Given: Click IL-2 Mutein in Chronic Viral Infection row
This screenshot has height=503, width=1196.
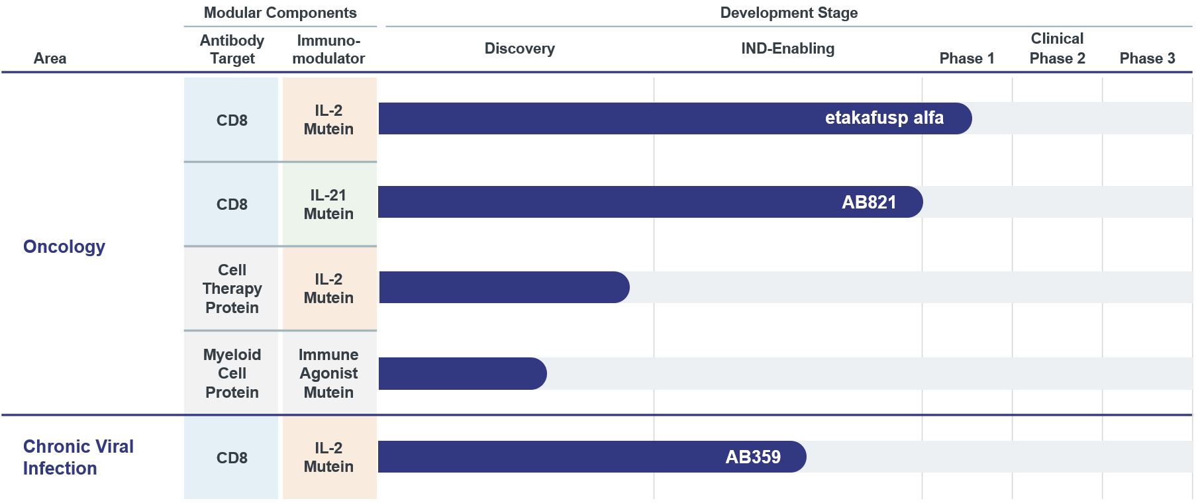Looking at the screenshot, I should coord(329,457).
